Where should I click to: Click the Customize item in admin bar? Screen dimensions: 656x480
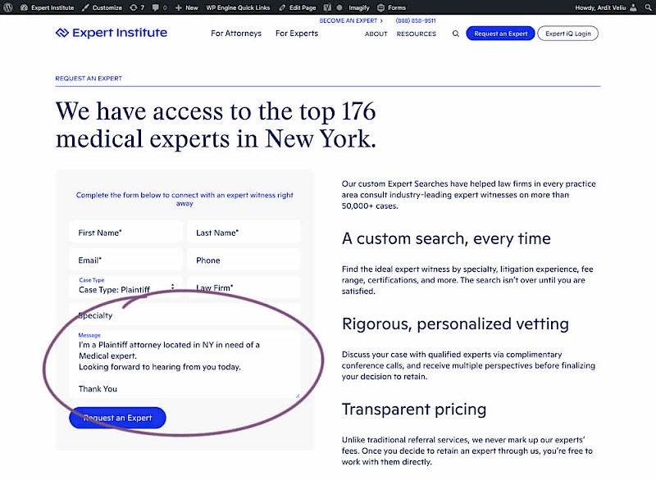tap(102, 7)
